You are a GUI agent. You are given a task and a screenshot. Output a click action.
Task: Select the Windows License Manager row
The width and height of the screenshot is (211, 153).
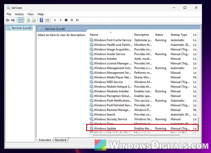coord(143,63)
